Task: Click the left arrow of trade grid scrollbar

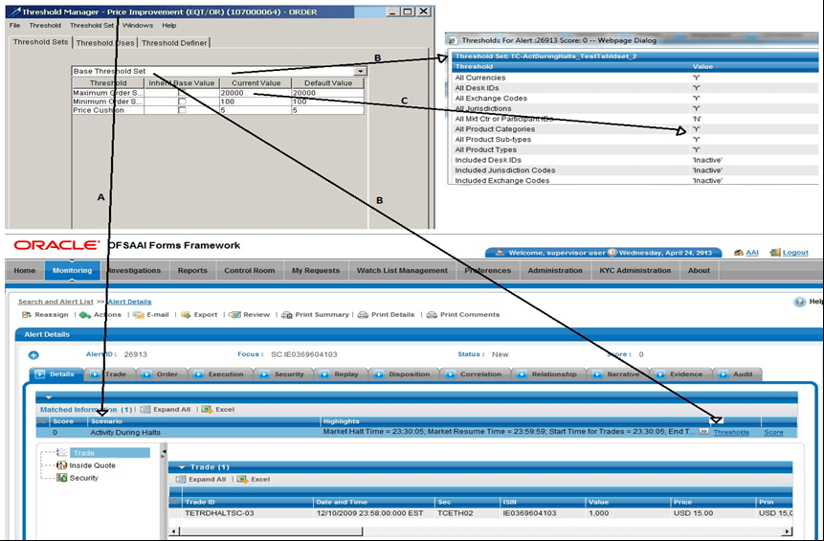Action: pos(174,531)
